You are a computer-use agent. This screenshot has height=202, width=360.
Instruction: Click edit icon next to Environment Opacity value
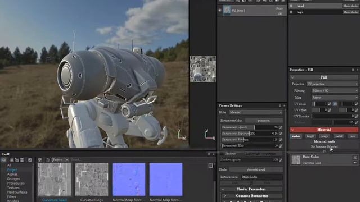281,127
